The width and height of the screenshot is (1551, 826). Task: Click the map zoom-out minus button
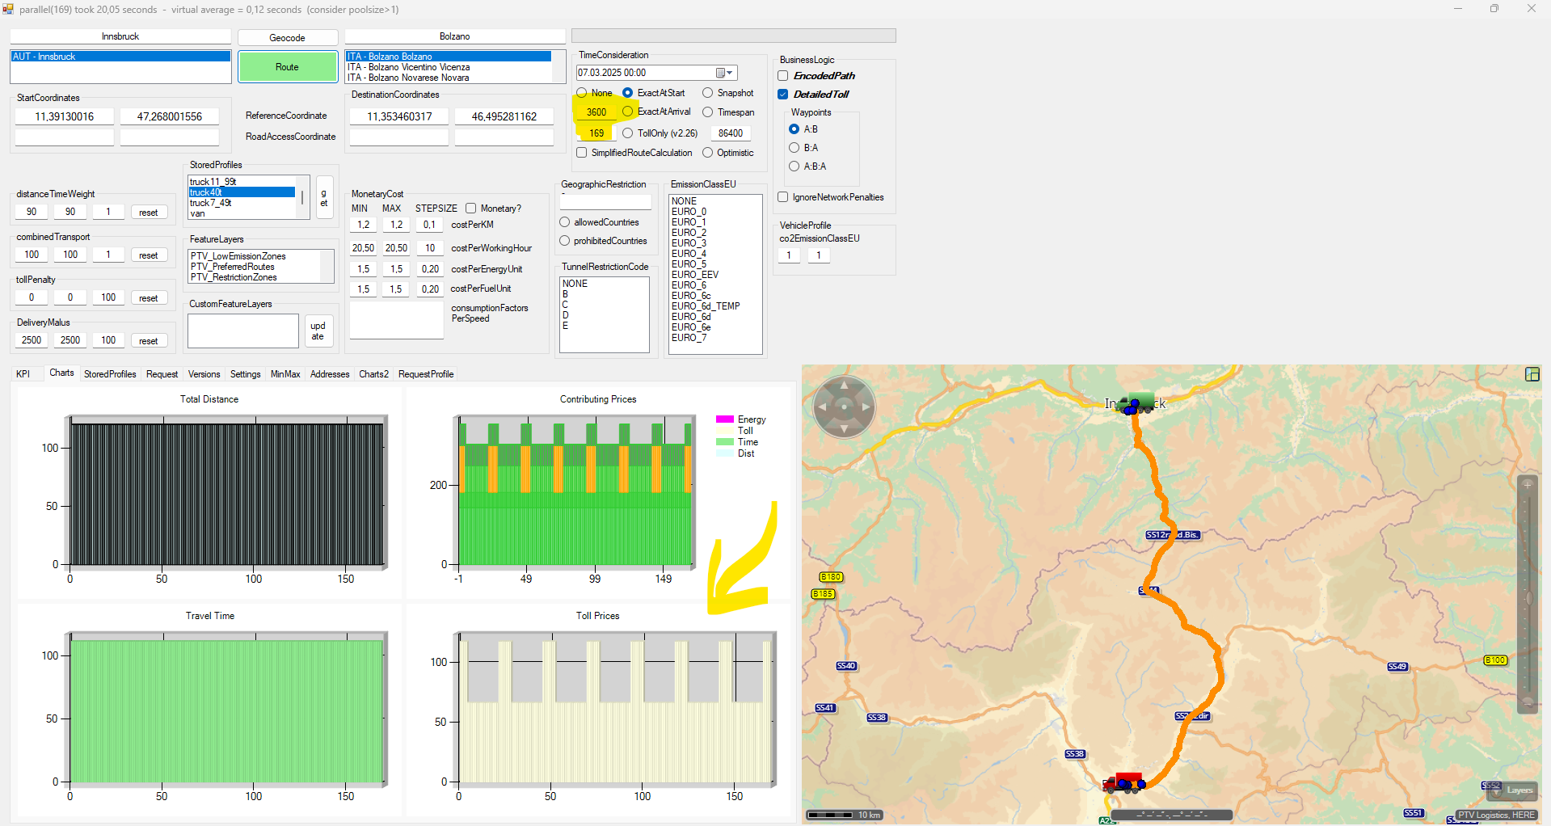tap(1528, 702)
